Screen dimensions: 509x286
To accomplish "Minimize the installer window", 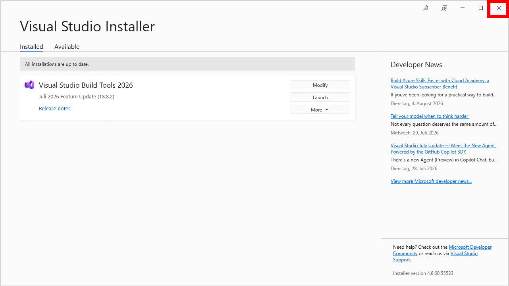I will (463, 8).
